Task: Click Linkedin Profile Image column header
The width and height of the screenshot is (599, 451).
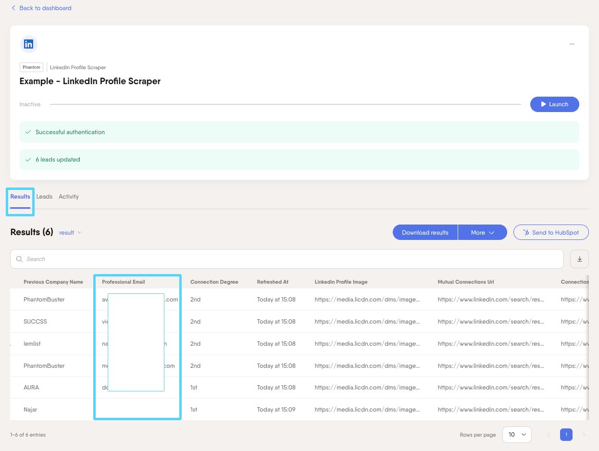Action: point(341,282)
